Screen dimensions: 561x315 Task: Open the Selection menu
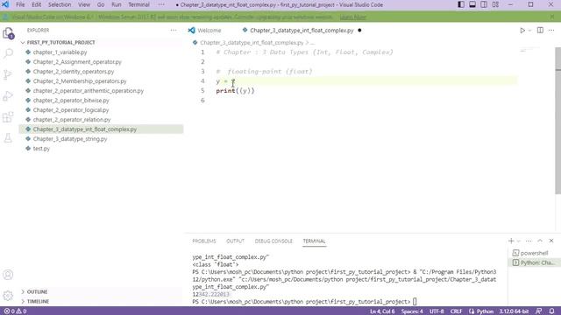point(60,4)
